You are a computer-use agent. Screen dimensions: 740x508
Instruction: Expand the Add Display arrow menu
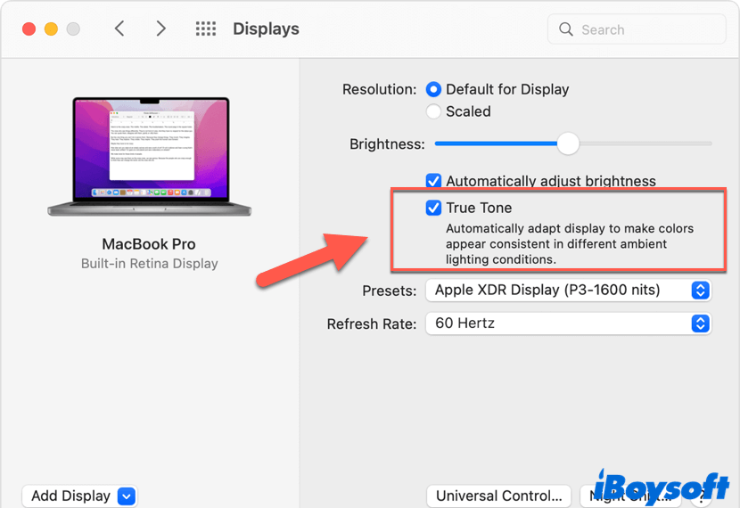[x=127, y=496]
